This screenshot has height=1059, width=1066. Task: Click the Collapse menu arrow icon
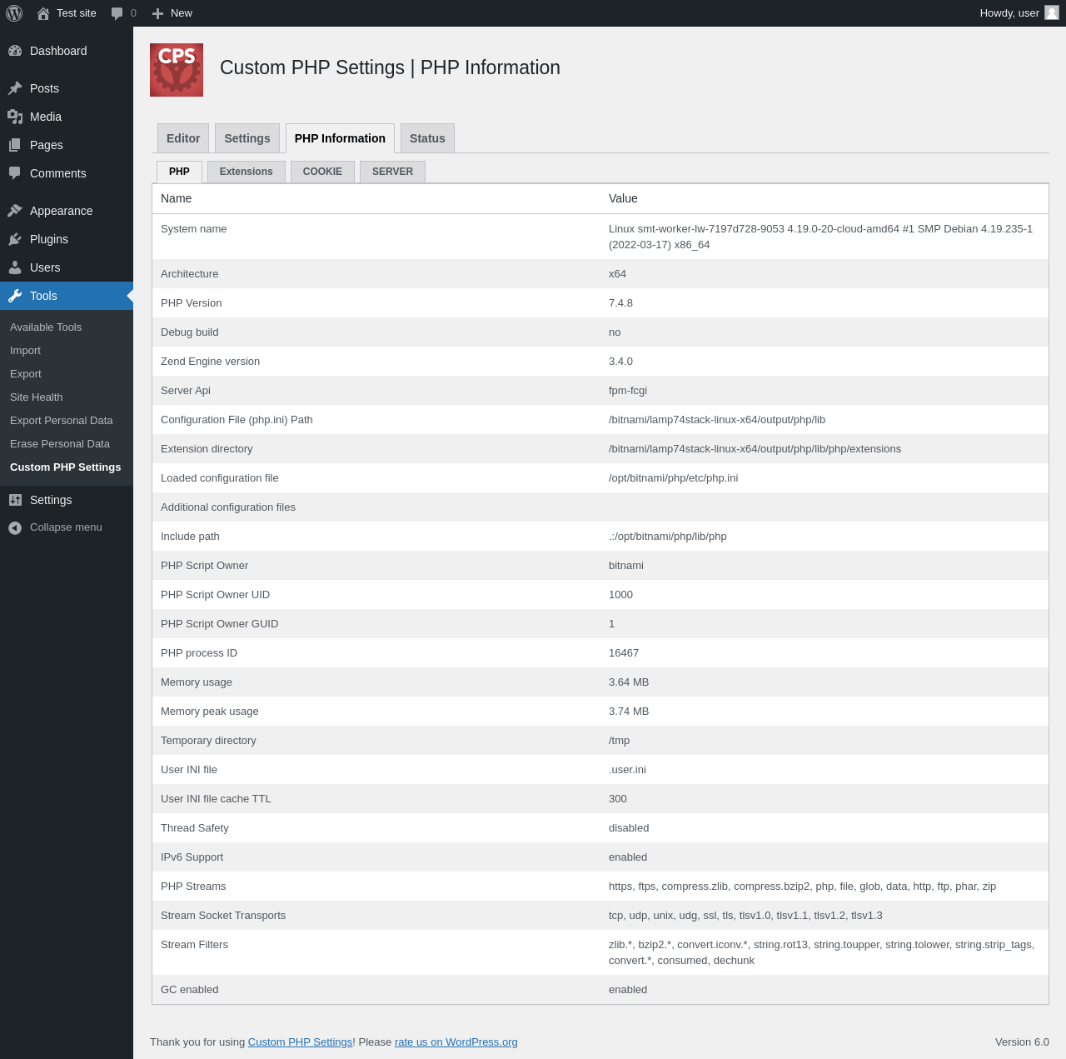click(15, 527)
